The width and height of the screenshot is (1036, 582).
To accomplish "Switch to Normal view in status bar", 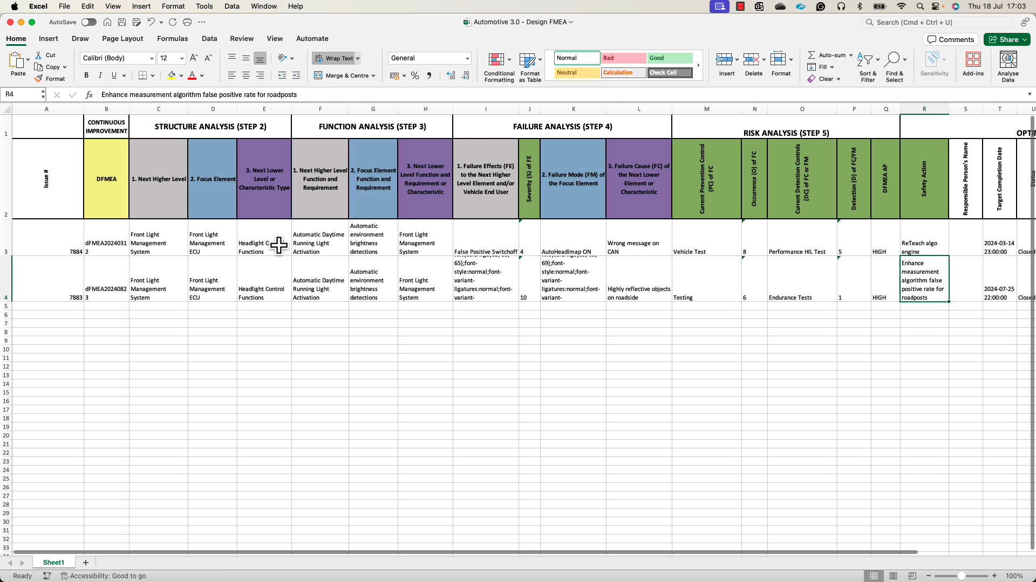I will [874, 576].
